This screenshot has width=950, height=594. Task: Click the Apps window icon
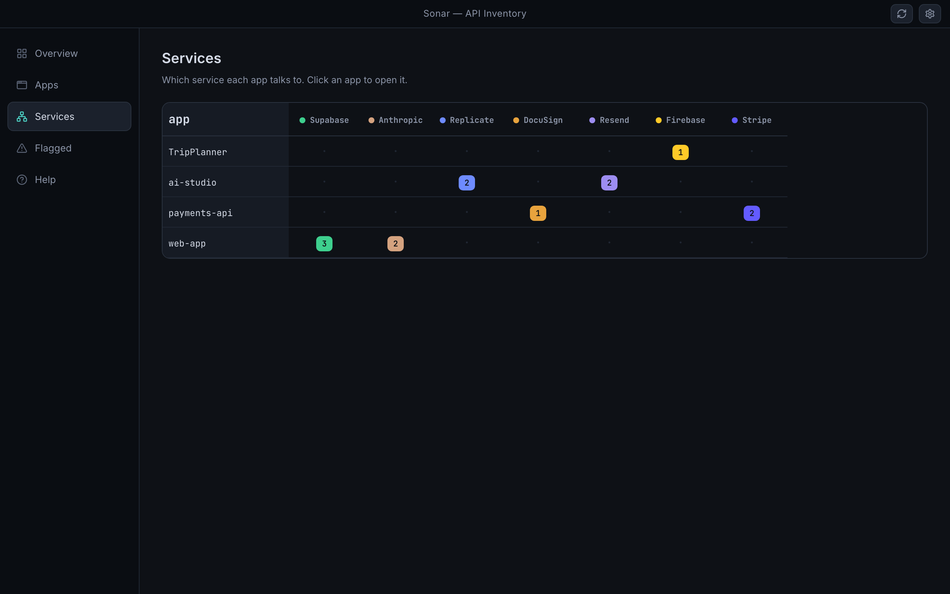click(22, 85)
